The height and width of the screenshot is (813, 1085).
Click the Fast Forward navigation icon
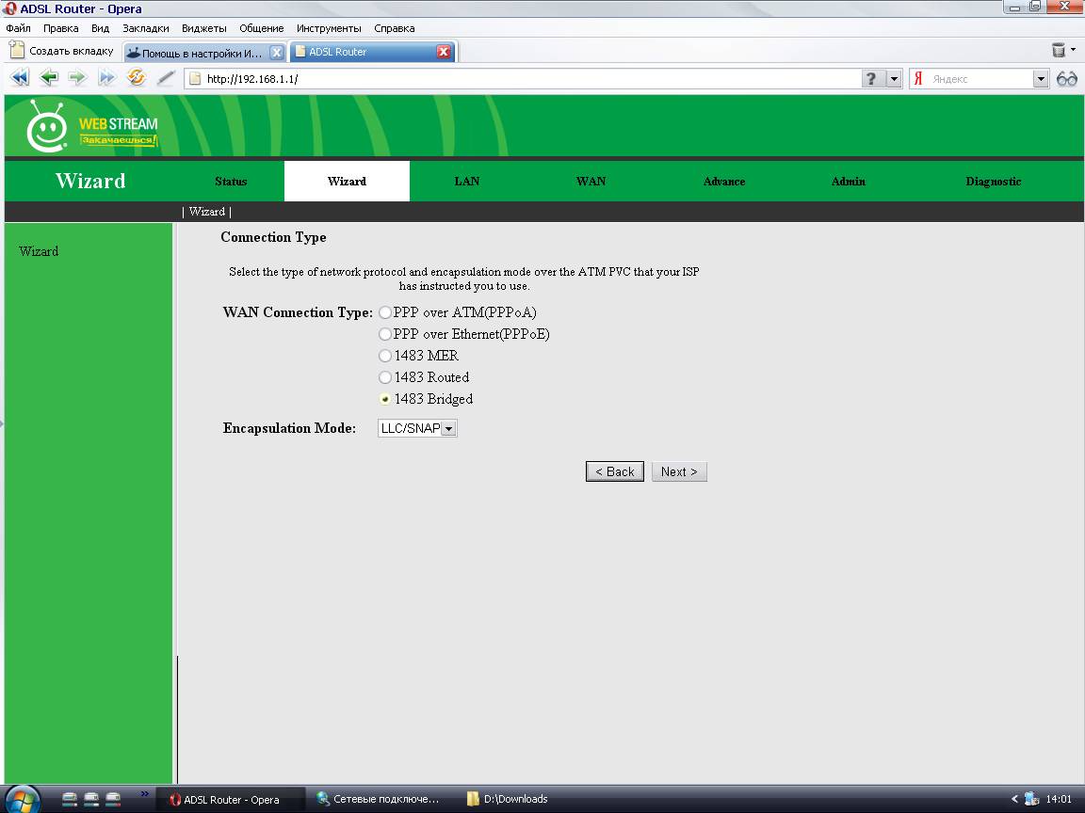click(106, 78)
